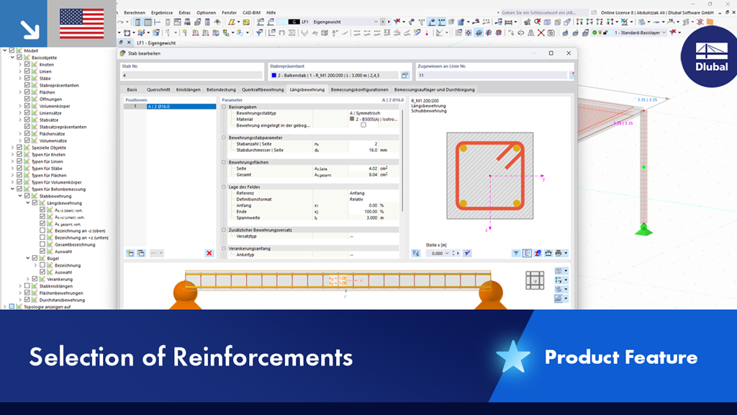Viewport: 737px width, 415px height.
Task: Collapse the Basisangaben parameter group
Action: [x=225, y=107]
